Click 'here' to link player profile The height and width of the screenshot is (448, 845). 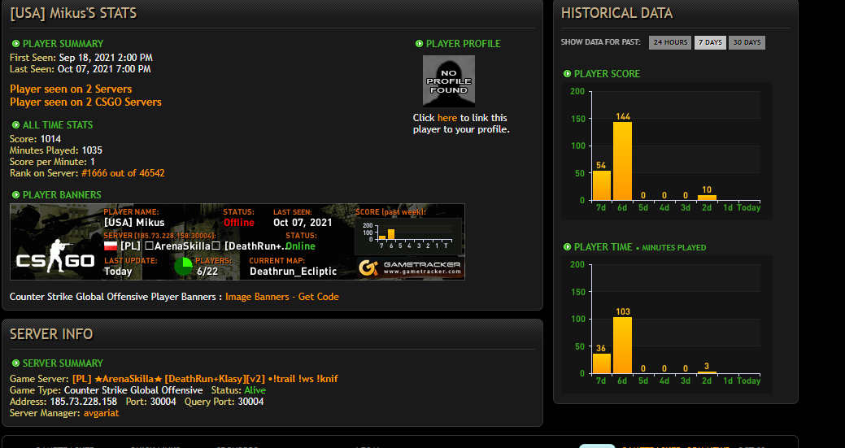coord(446,118)
